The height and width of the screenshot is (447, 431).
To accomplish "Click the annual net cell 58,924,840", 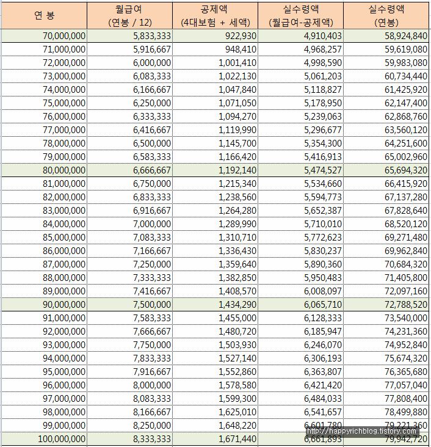I will pos(386,36).
